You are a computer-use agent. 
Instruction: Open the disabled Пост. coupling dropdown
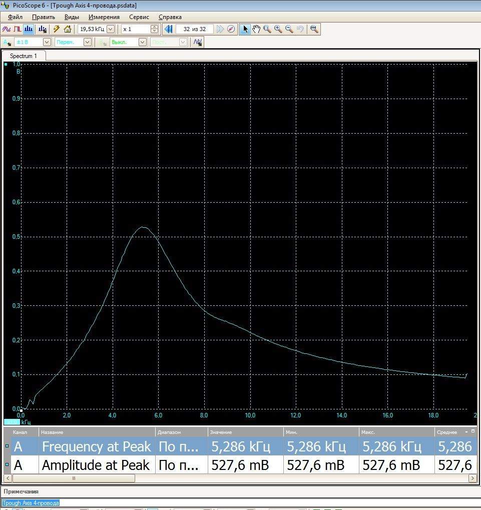(x=183, y=42)
